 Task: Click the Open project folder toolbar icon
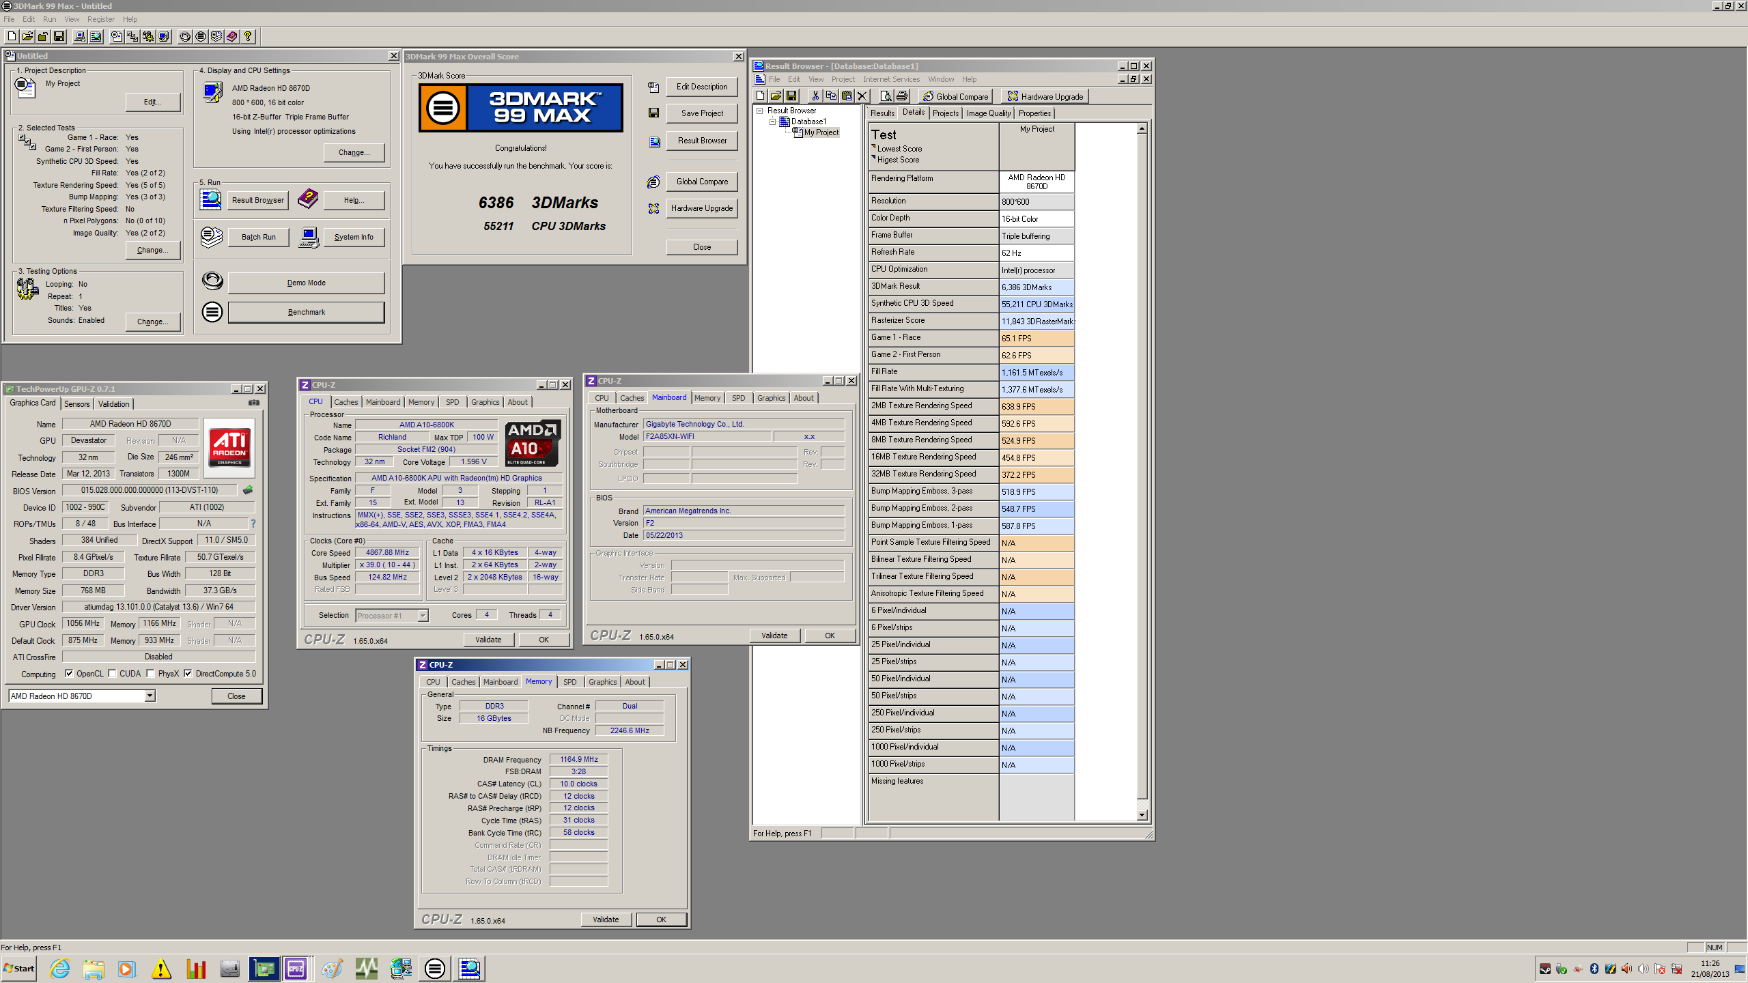pyautogui.click(x=27, y=36)
